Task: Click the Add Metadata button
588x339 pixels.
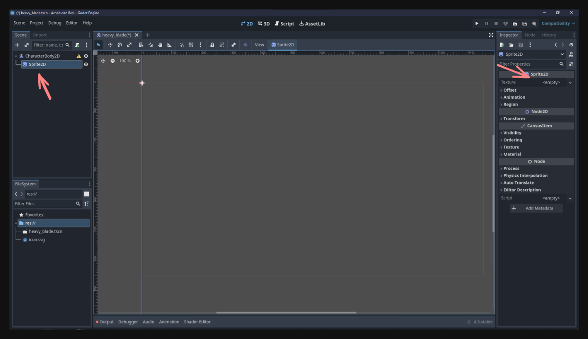Action: [537, 208]
